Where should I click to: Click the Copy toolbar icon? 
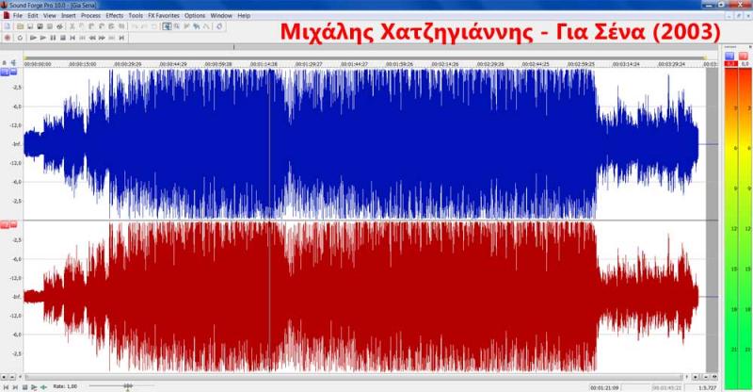tap(81, 26)
